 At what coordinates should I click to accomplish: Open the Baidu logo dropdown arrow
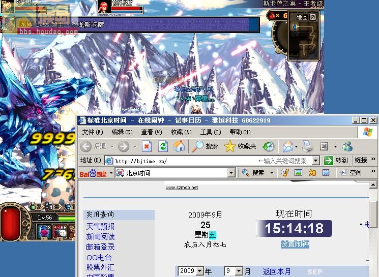(111, 173)
